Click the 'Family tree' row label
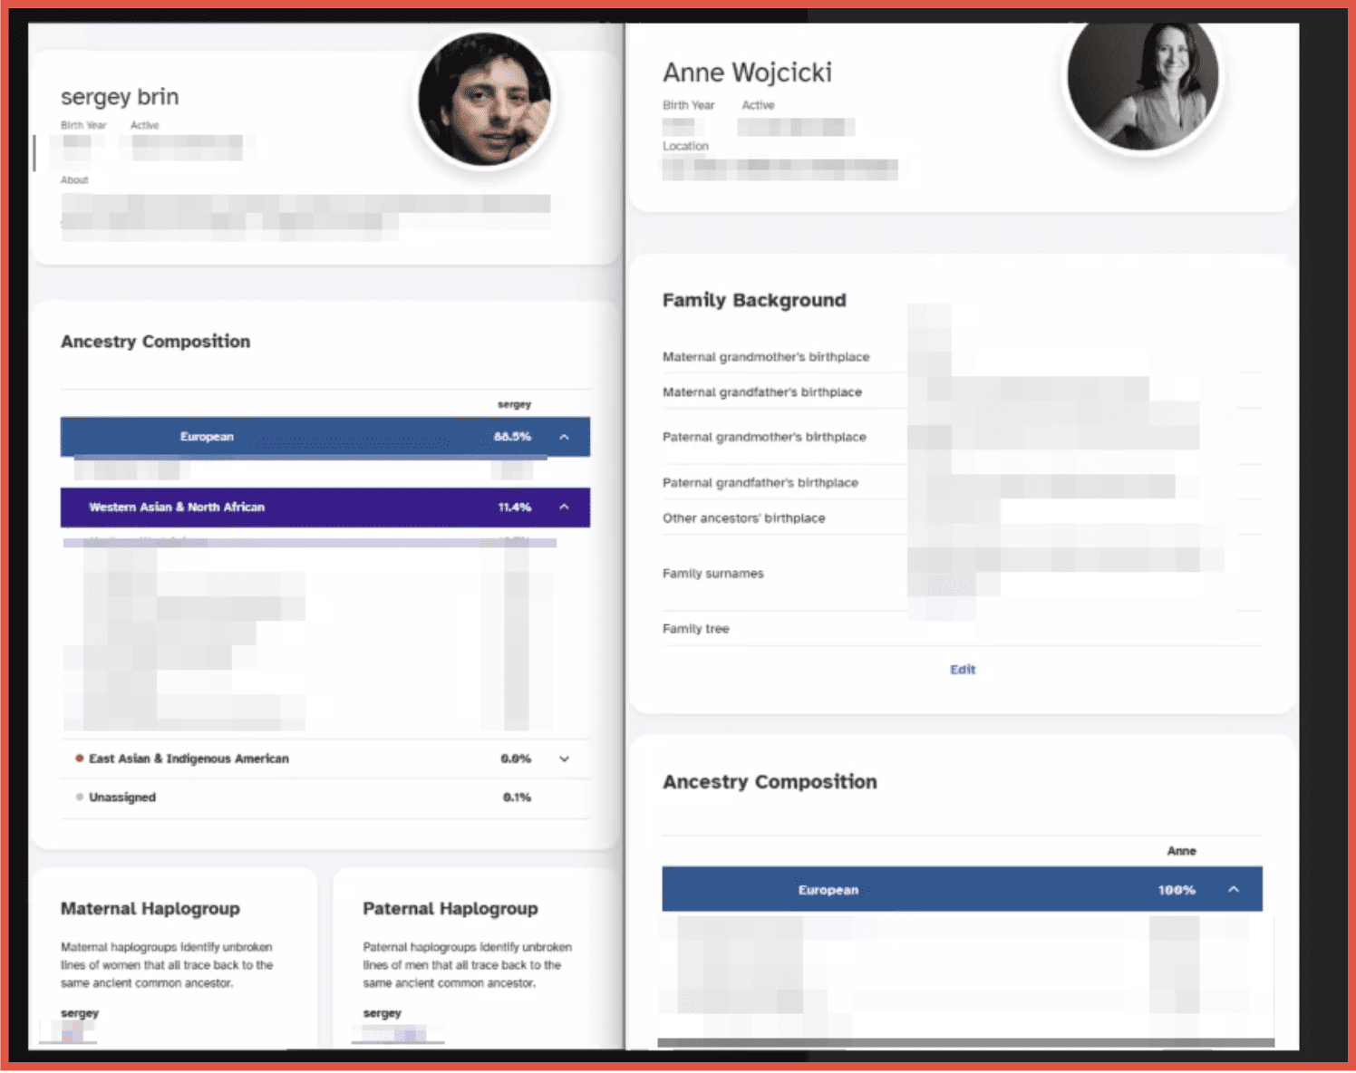 (695, 629)
